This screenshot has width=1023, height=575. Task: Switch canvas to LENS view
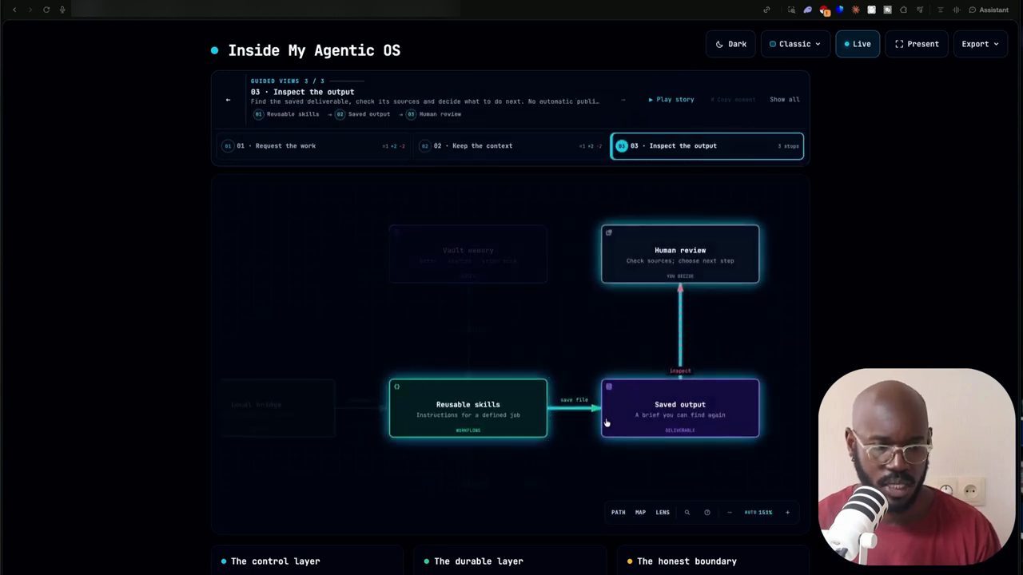tap(663, 513)
